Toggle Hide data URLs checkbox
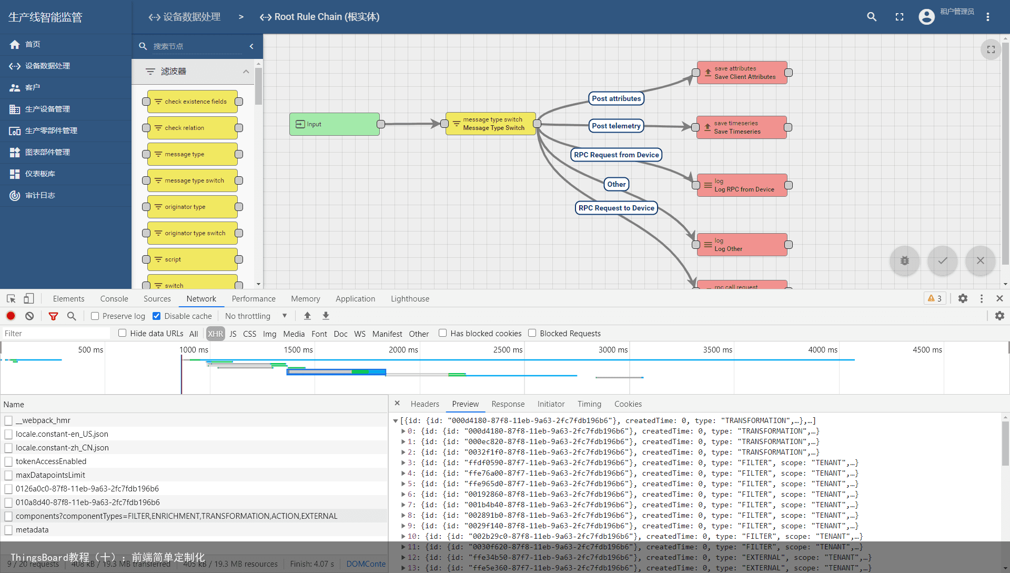1010x573 pixels. 122,334
